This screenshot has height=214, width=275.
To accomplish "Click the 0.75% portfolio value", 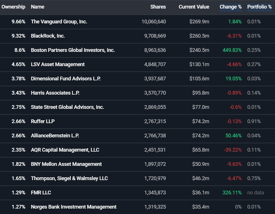I will click(254, 178).
